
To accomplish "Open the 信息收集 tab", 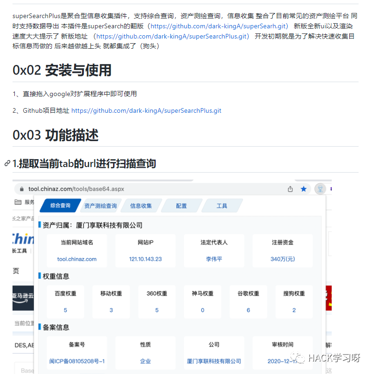I will (x=141, y=206).
